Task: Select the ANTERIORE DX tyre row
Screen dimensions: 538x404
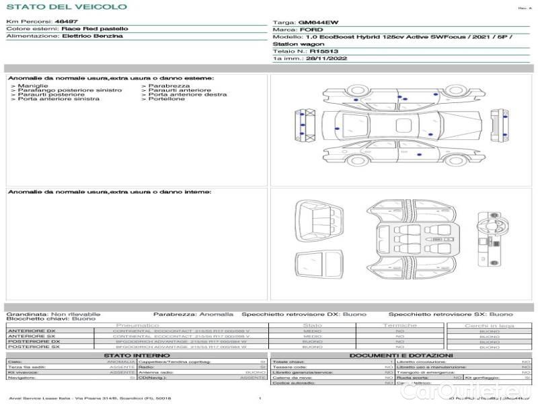Action: tap(134, 331)
